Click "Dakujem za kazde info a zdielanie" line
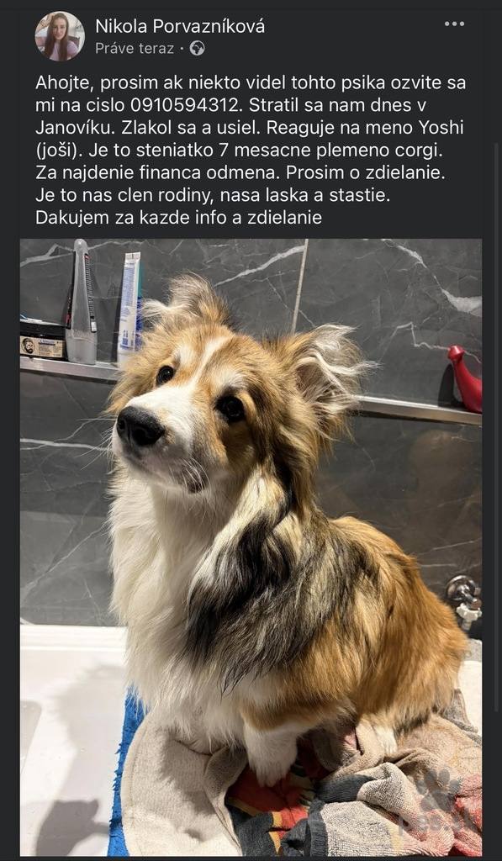502x861 pixels. 178,218
